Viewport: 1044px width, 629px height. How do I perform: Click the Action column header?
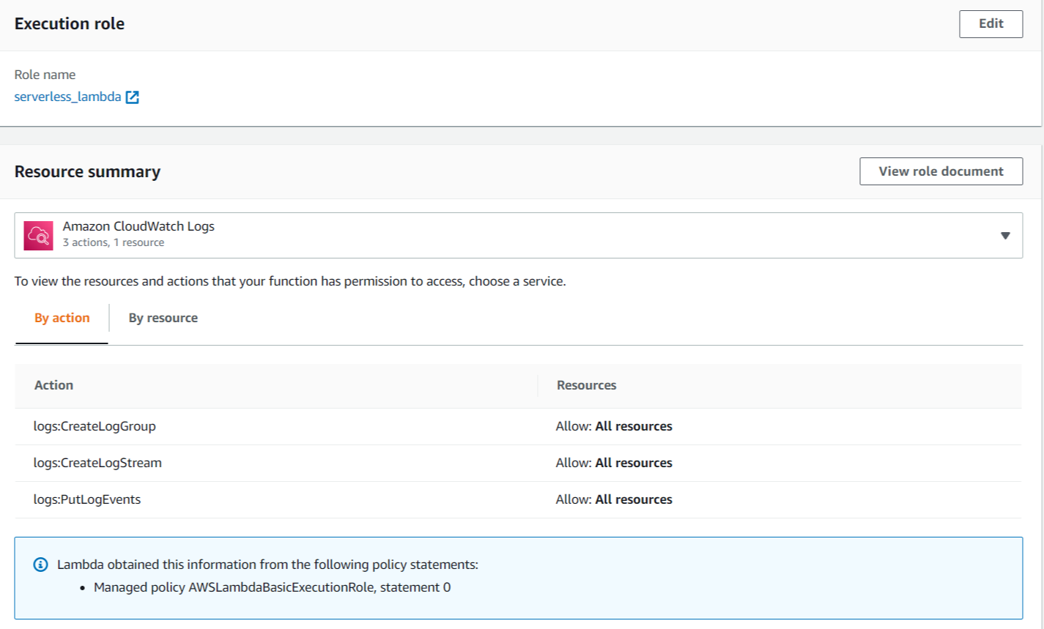coord(54,385)
